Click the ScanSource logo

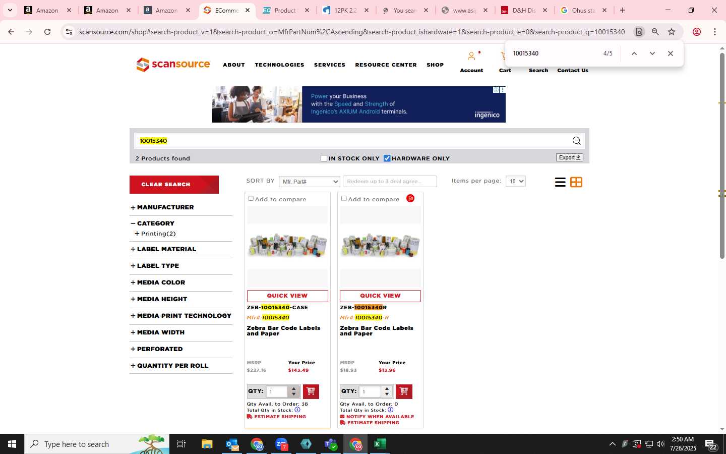[173, 65]
